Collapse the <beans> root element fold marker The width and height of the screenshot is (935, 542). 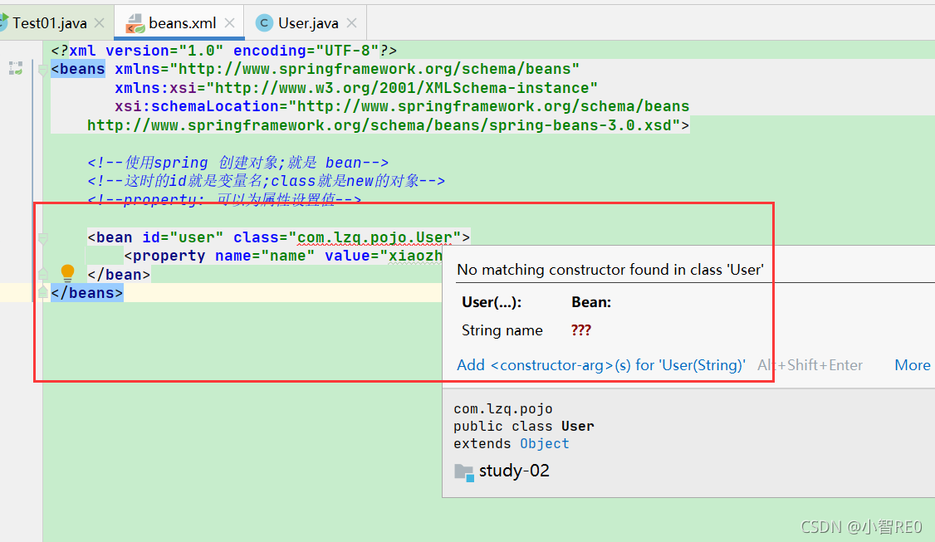tap(43, 71)
